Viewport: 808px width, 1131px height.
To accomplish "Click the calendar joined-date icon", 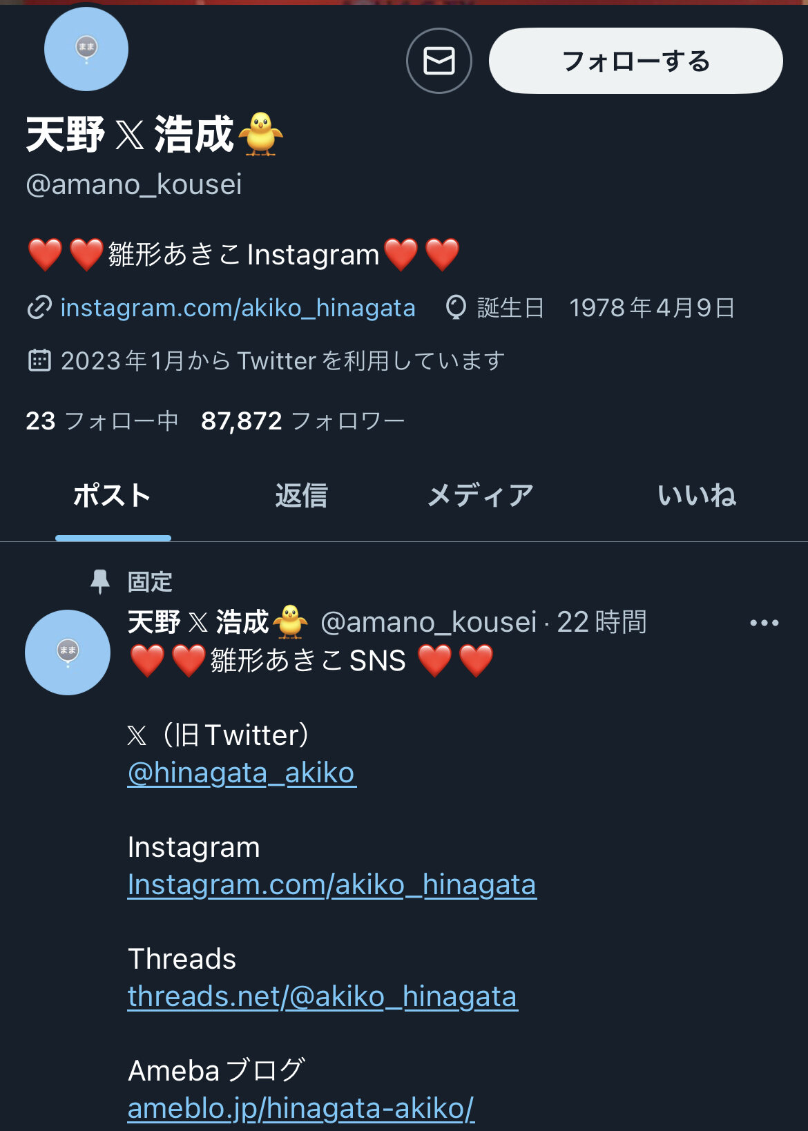I will click(x=39, y=360).
